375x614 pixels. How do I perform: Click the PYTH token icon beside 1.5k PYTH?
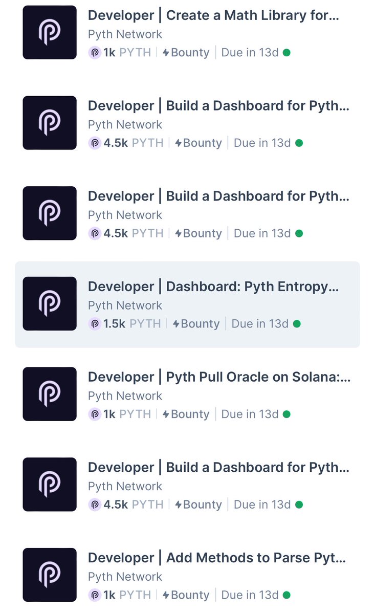click(95, 324)
